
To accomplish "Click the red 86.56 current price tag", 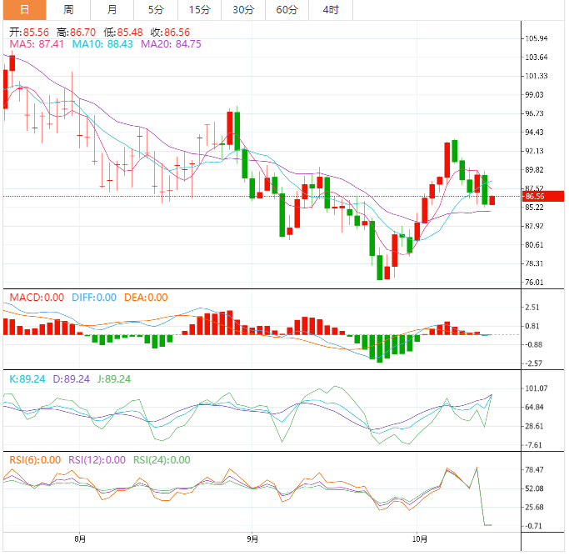I will click(x=543, y=197).
